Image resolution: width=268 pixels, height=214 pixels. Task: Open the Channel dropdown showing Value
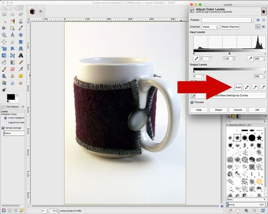click(x=210, y=27)
